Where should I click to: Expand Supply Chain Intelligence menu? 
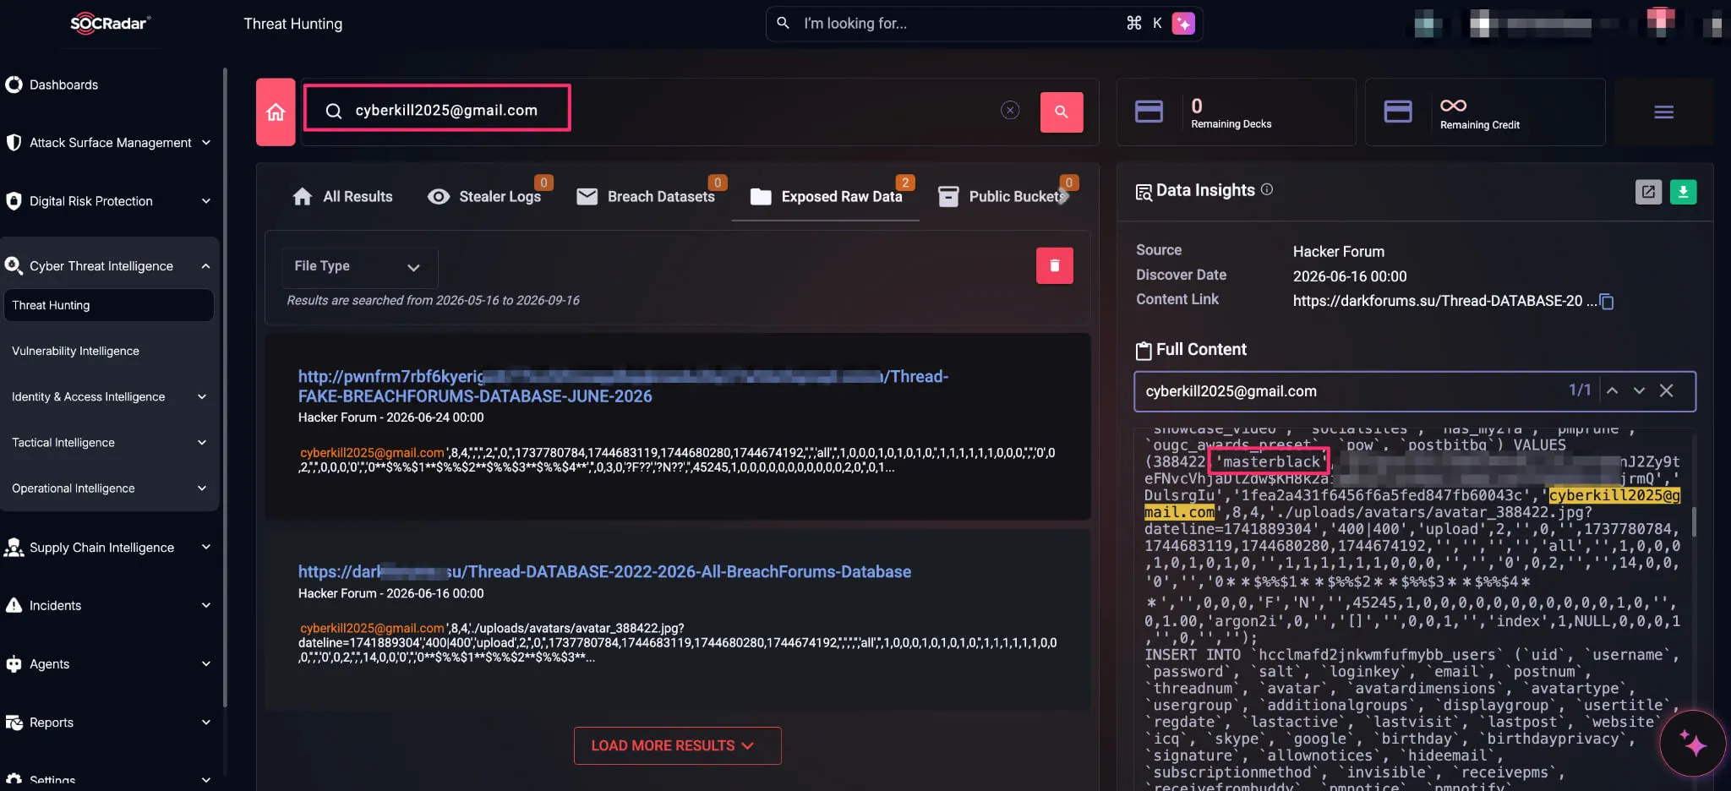[108, 547]
